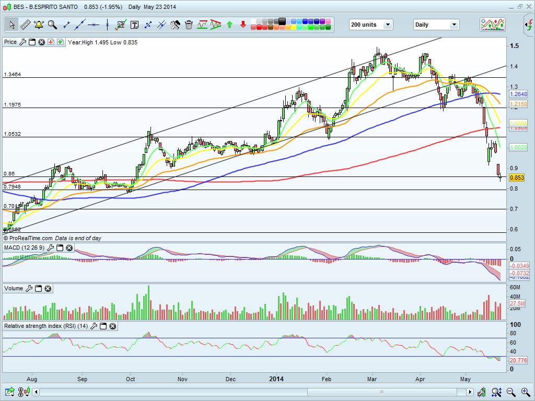Select the vertical line tool
This screenshot has height=401, width=535.
(x=107, y=25)
